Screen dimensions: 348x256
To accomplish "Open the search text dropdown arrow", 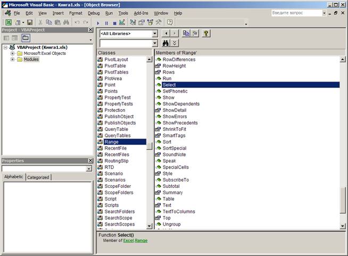I will coord(155,43).
